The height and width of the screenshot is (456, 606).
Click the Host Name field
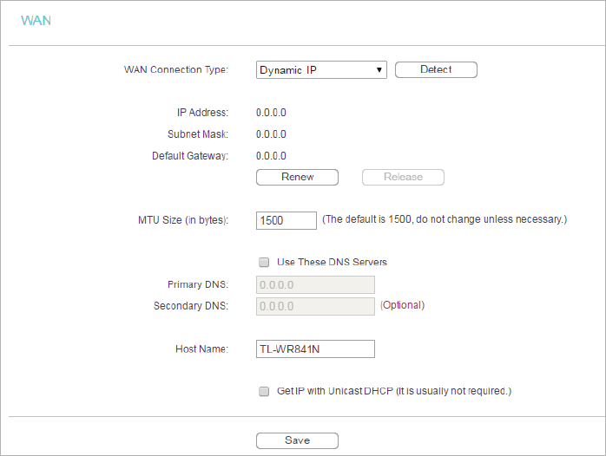pyautogui.click(x=315, y=349)
